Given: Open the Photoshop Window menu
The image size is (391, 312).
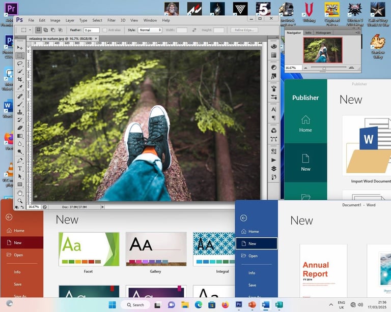Looking at the screenshot, I should pos(150,20).
